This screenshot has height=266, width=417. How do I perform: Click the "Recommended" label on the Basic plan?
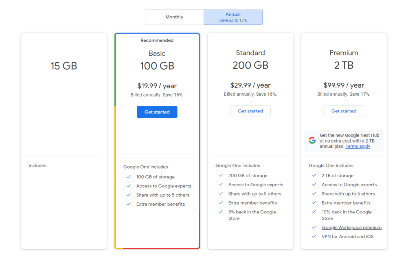(x=157, y=40)
